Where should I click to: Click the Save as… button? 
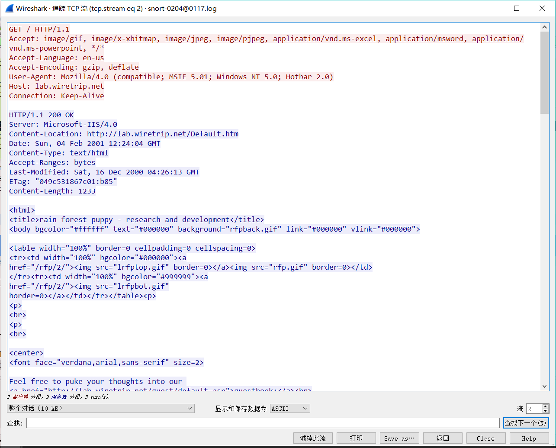click(399, 438)
